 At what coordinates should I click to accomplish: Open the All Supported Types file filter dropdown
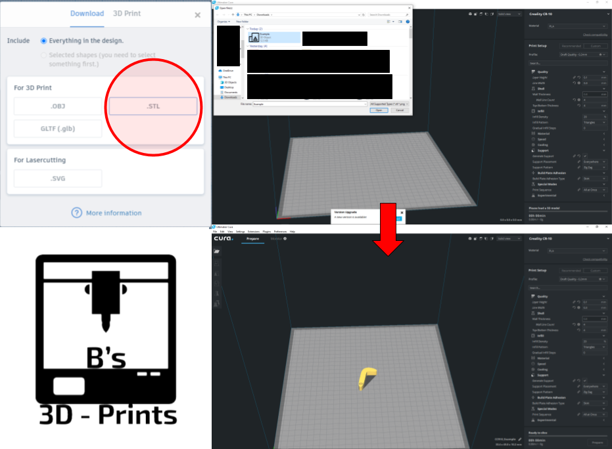[x=389, y=104]
